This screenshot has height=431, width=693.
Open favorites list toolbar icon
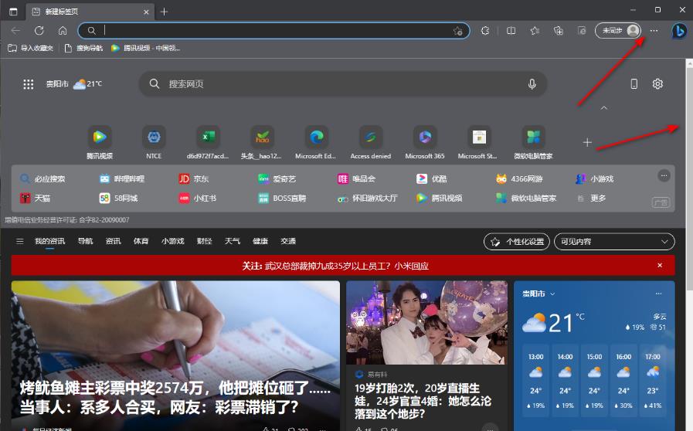(x=535, y=30)
